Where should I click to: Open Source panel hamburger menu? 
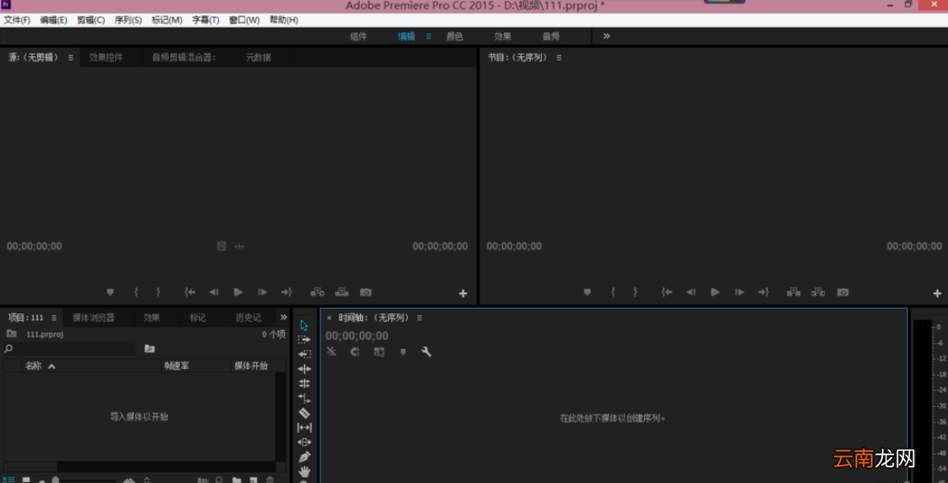point(71,57)
